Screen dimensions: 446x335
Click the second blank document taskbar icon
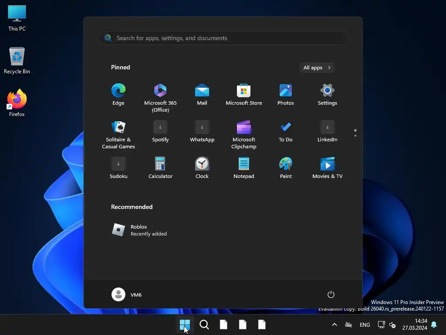(x=243, y=325)
